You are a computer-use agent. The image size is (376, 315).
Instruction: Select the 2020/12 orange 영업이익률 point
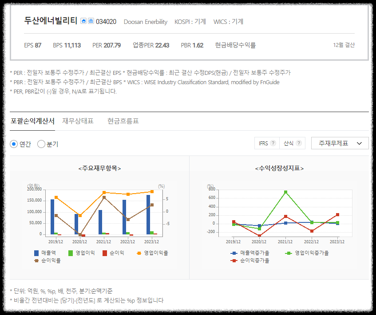(x=80, y=215)
